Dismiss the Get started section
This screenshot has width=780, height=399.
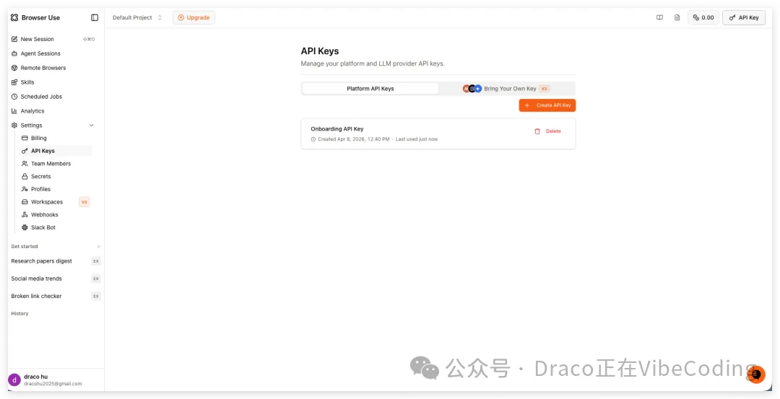click(x=99, y=247)
